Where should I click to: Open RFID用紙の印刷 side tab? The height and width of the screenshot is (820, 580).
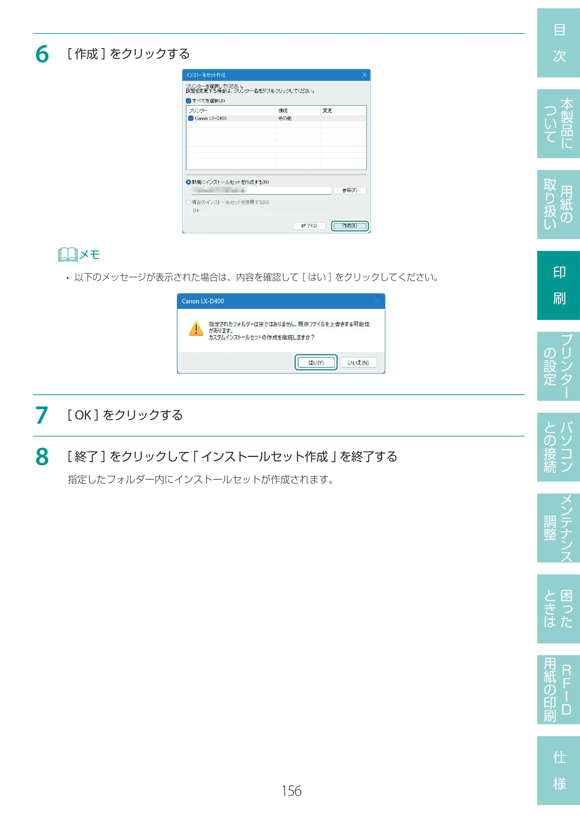pyautogui.click(x=558, y=690)
